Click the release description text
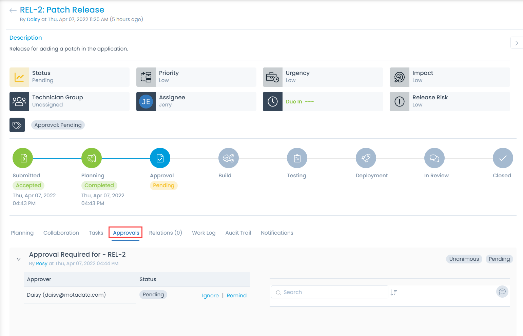Image resolution: width=523 pixels, height=336 pixels. tap(69, 49)
